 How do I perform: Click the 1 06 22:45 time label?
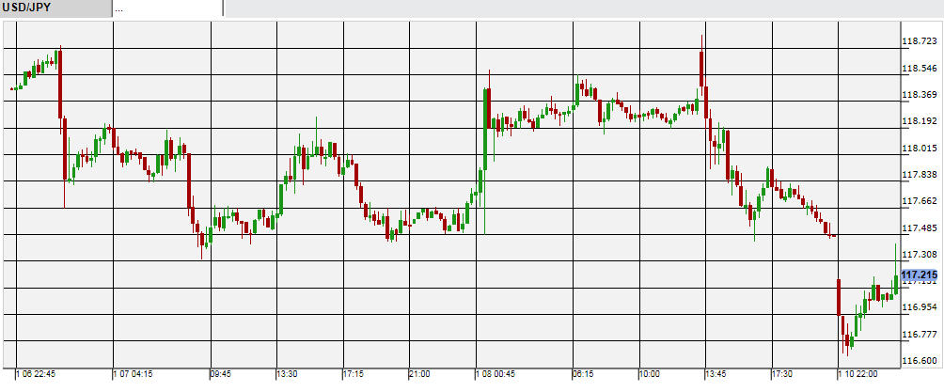[37, 374]
